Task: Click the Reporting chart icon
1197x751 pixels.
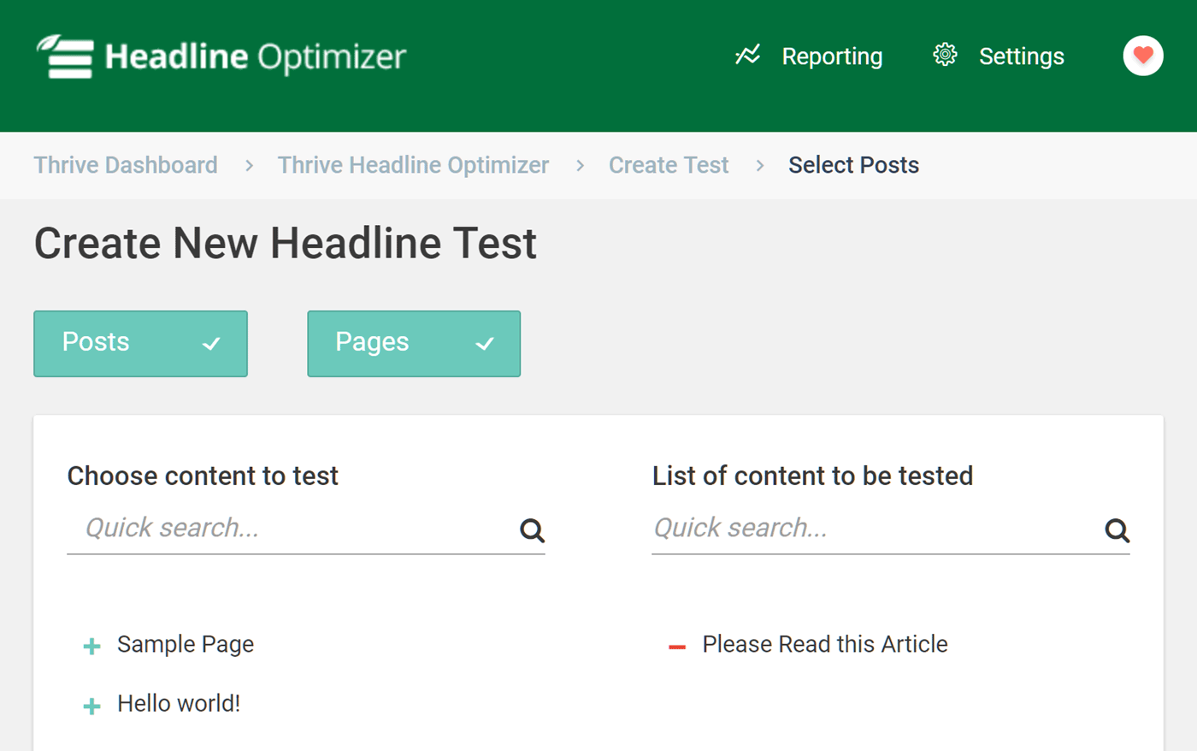Action: point(747,56)
